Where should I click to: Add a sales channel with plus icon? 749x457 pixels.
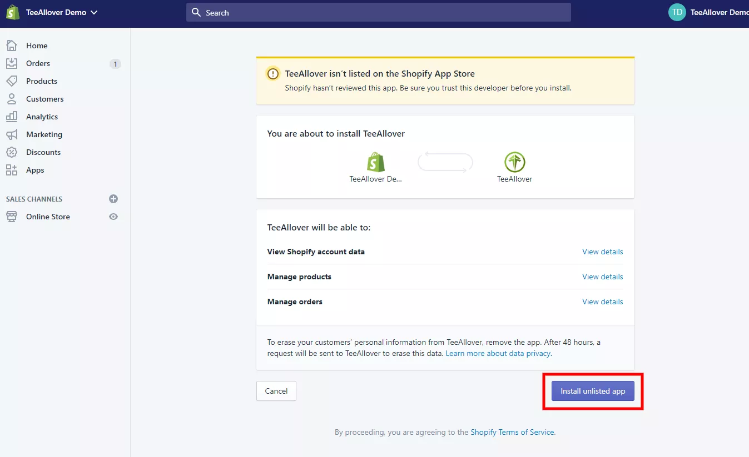click(x=113, y=199)
